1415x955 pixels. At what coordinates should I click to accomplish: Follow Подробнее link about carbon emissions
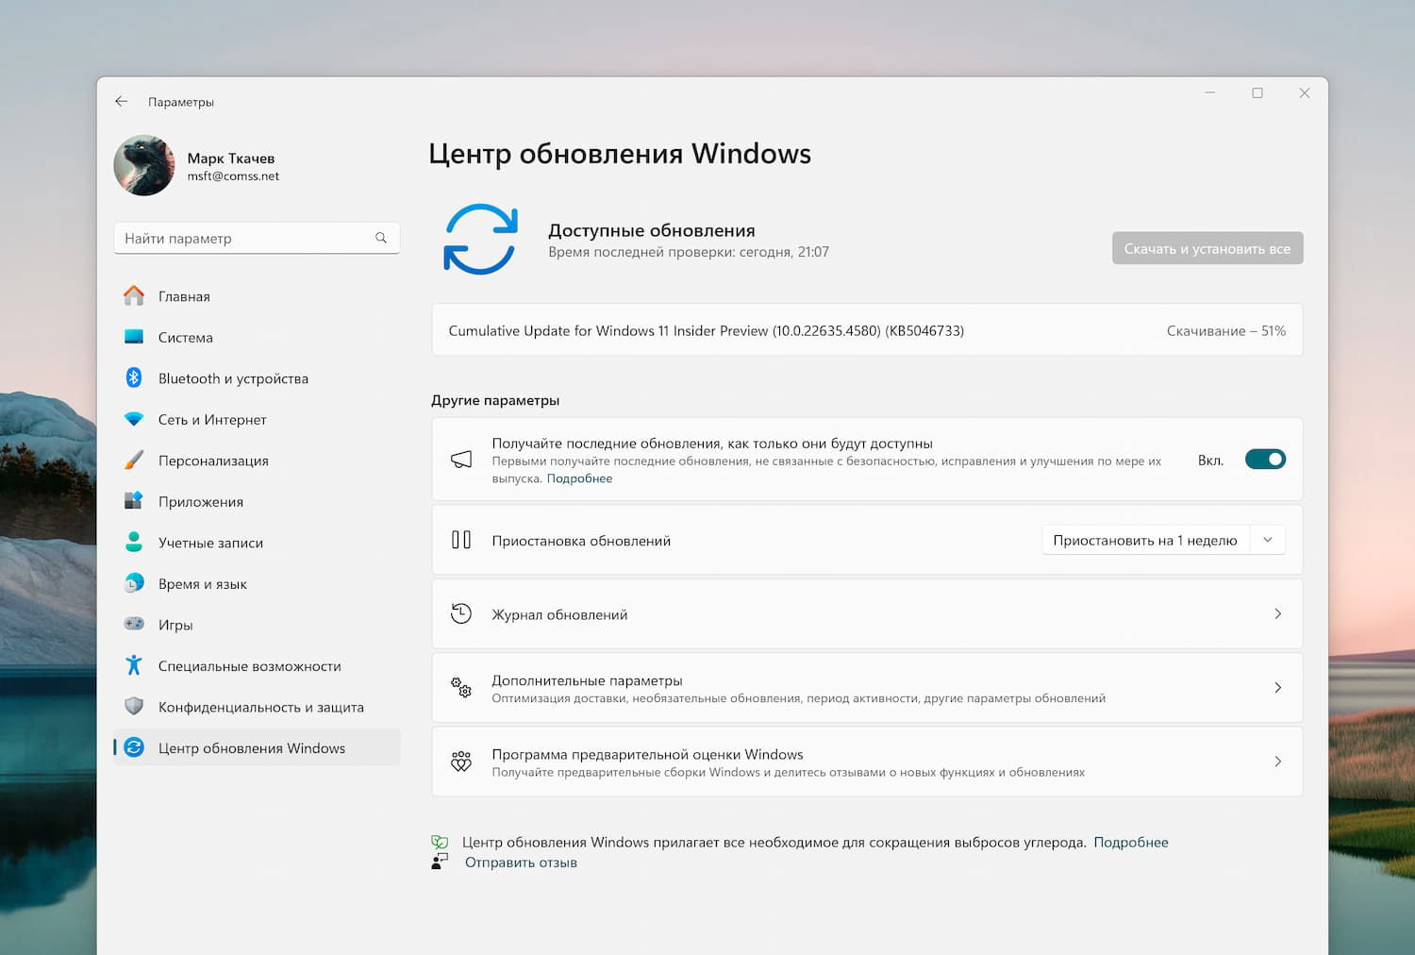click(1131, 842)
